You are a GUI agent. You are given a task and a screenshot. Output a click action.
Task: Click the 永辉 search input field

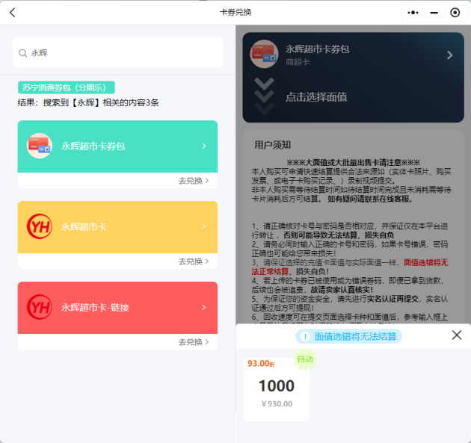coord(117,53)
